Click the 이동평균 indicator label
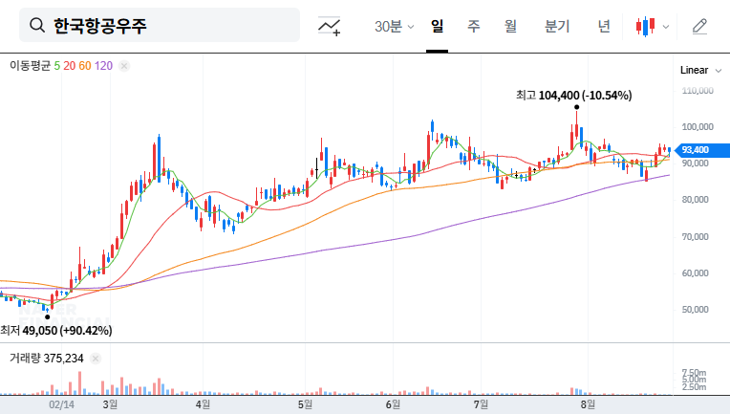730x414 pixels. [x=31, y=66]
